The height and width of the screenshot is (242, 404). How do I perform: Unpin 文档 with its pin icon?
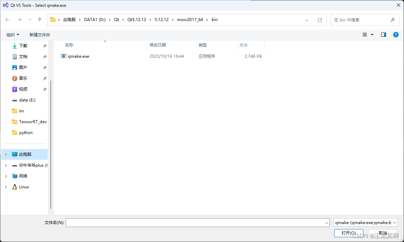pyautogui.click(x=45, y=56)
